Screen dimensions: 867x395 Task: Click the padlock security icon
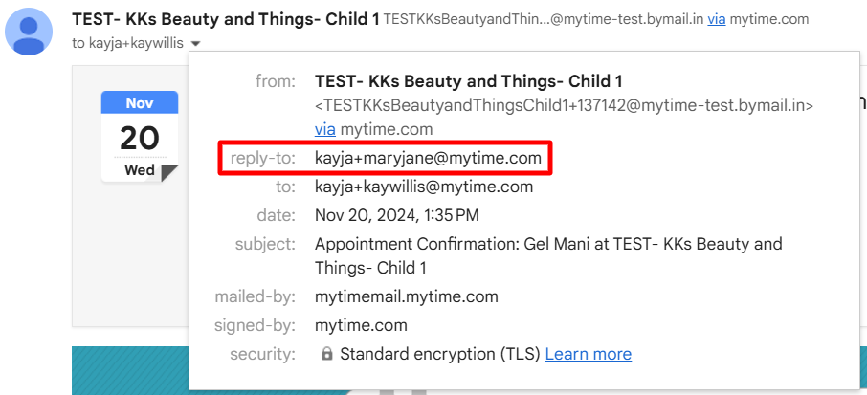327,354
